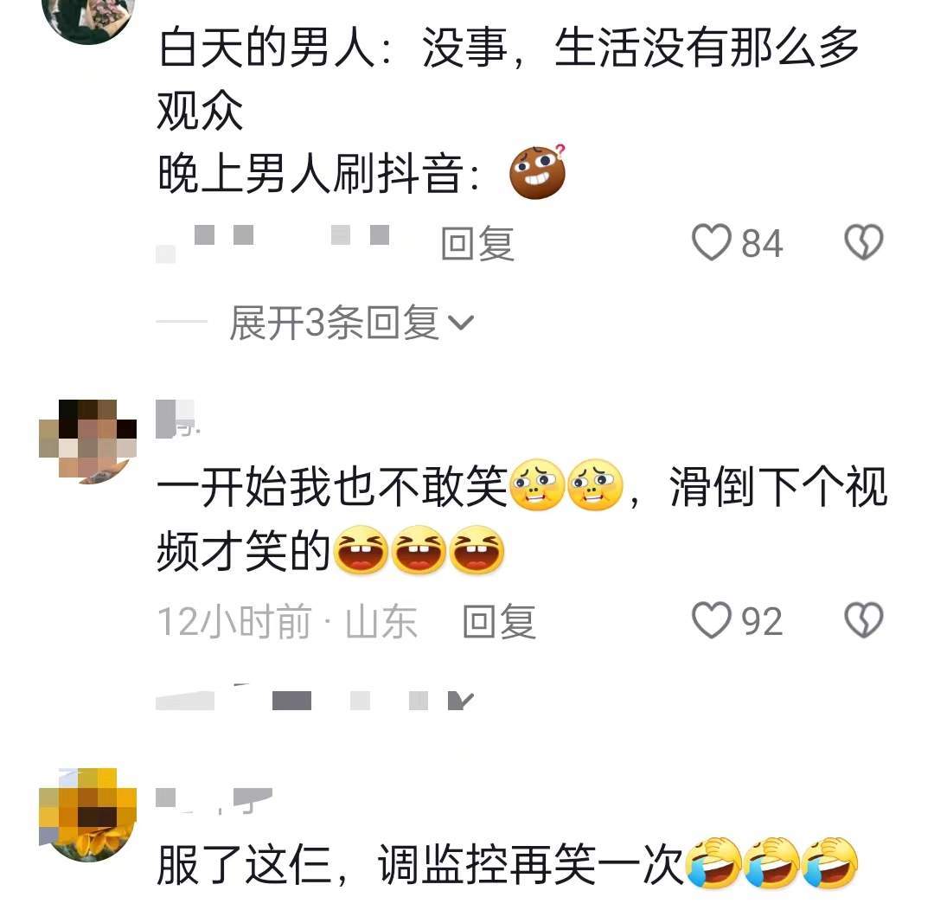Tap the first teary emoji after 不敢笑

[539, 485]
